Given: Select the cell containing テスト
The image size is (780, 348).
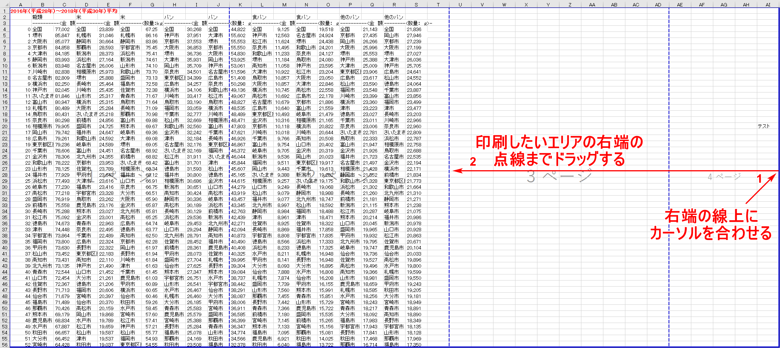Looking at the screenshot, I should [768, 126].
